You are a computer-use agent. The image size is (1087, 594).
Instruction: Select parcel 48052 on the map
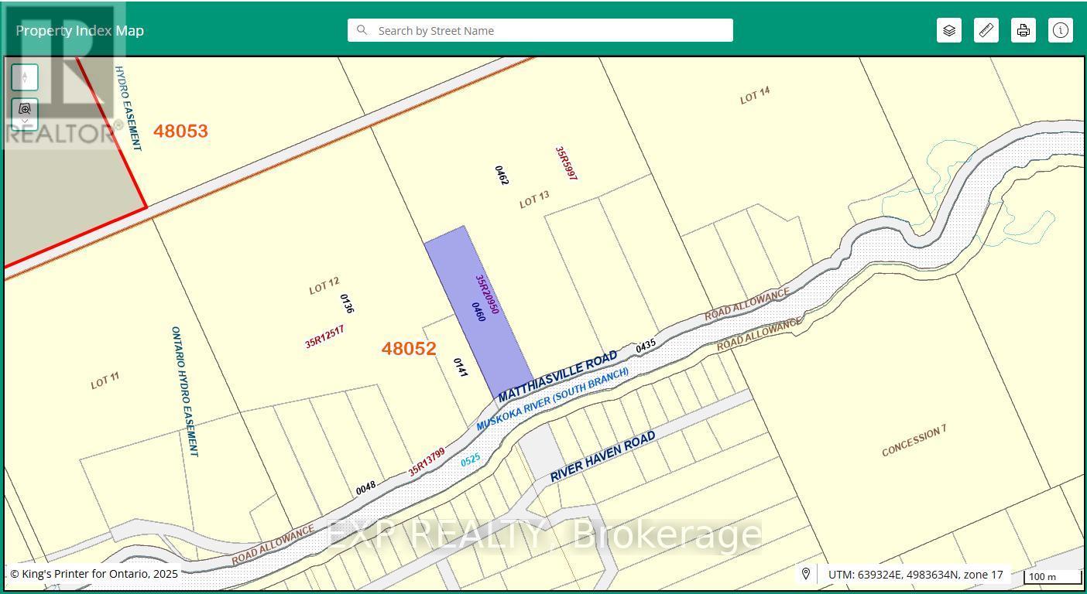[x=409, y=349]
